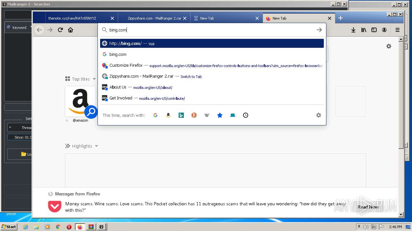
Task: Go back one page
Action: pos(39,30)
